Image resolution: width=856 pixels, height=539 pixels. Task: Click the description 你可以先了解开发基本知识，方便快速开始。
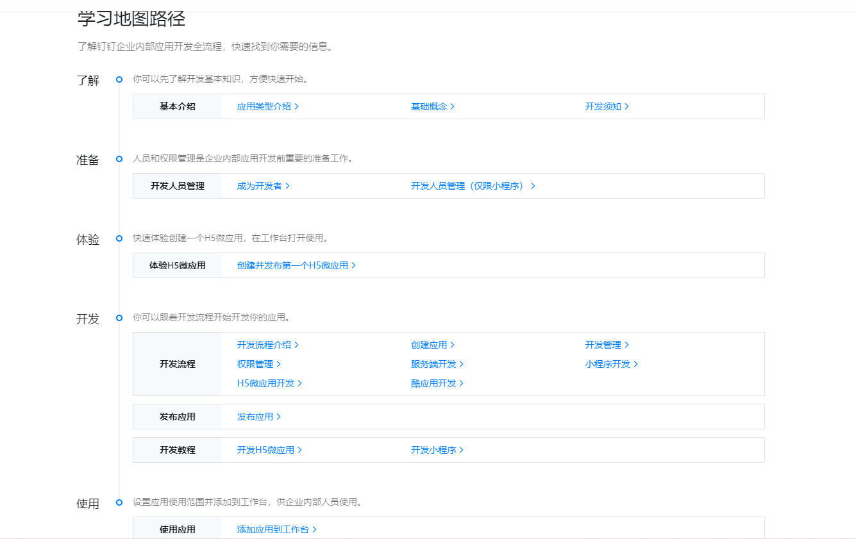(x=221, y=79)
